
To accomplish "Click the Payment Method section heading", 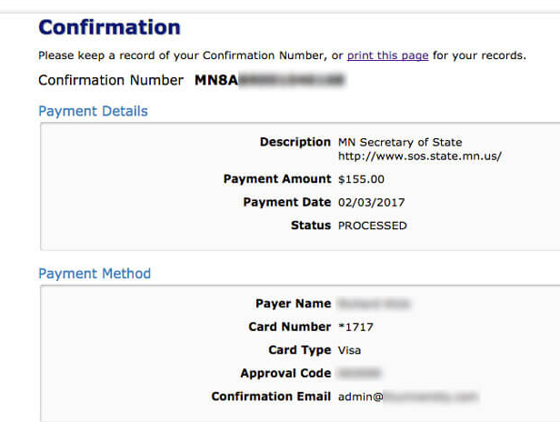I will point(95,274).
